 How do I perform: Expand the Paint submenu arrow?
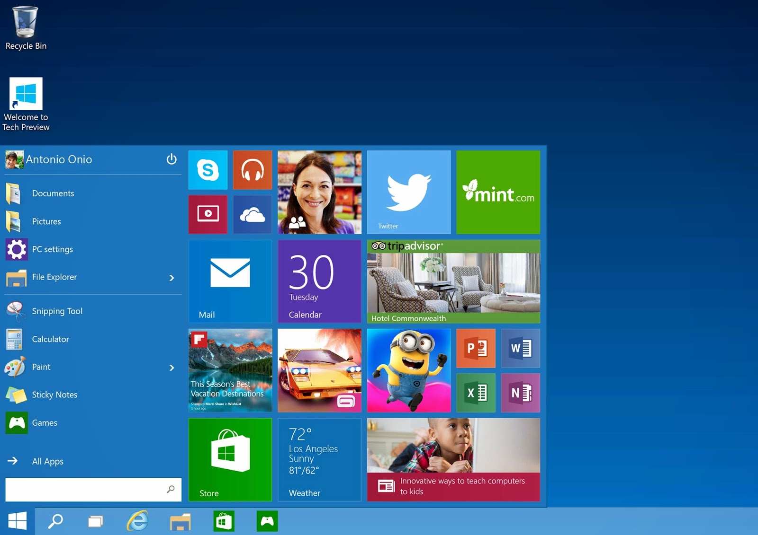(x=171, y=368)
